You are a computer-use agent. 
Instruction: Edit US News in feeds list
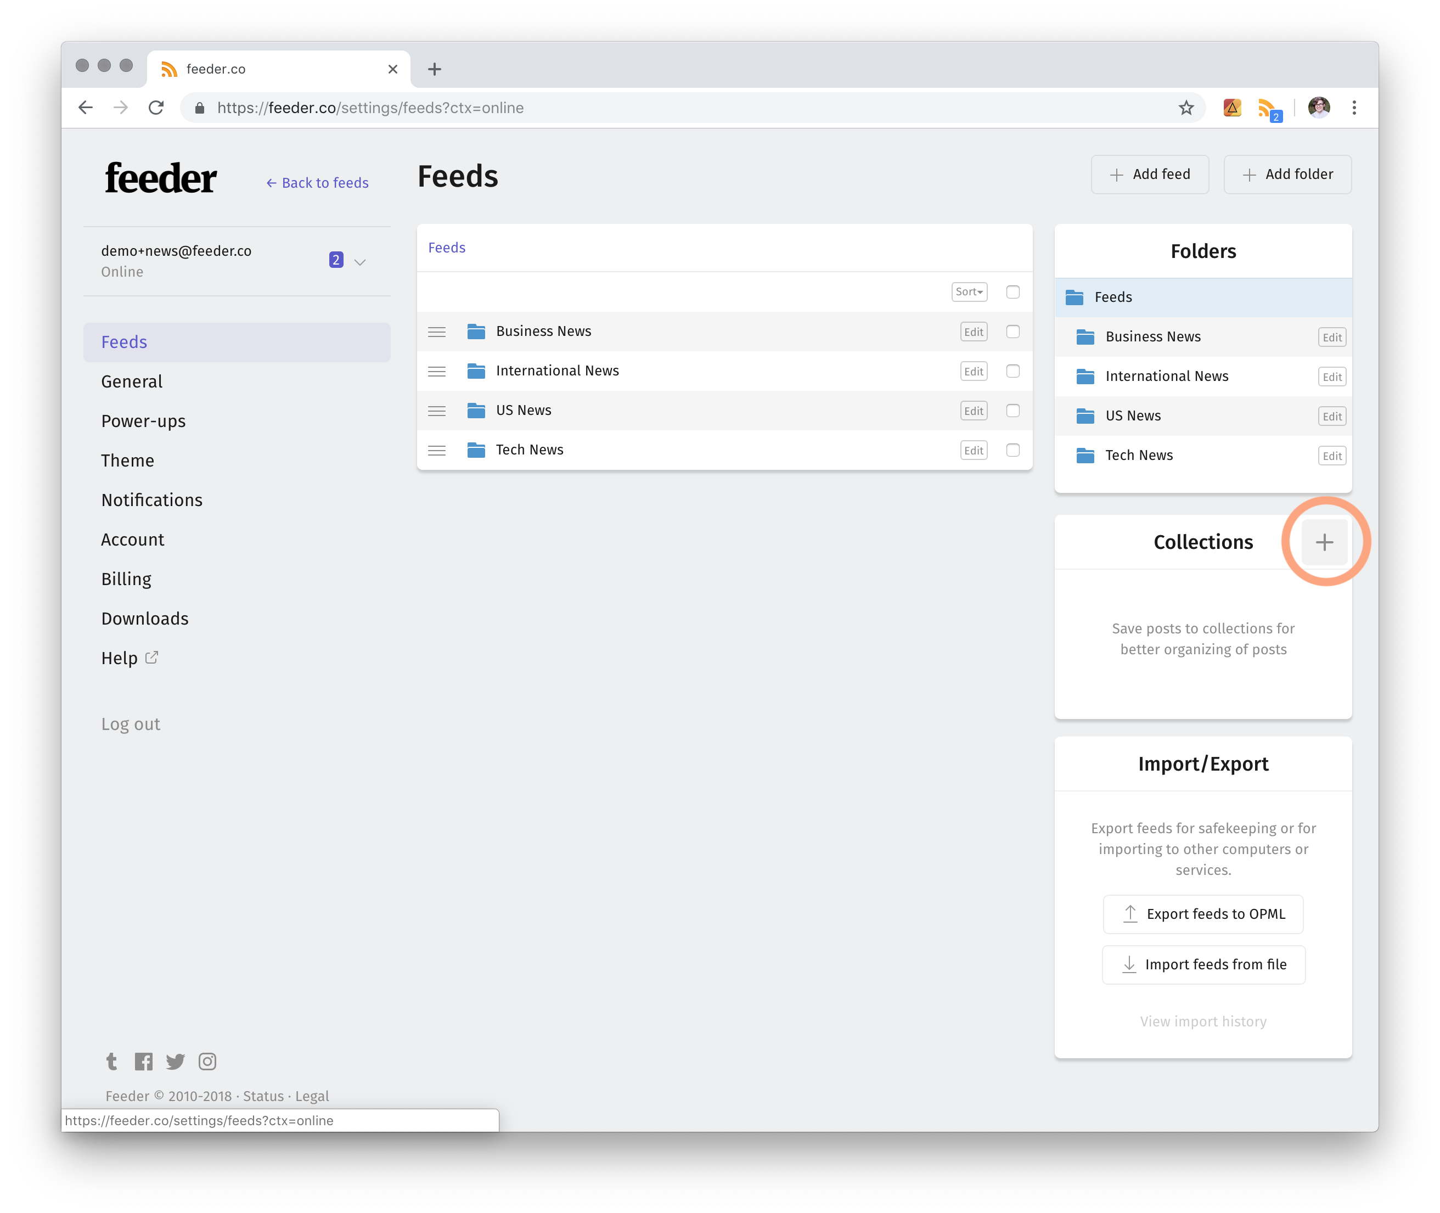(x=974, y=411)
